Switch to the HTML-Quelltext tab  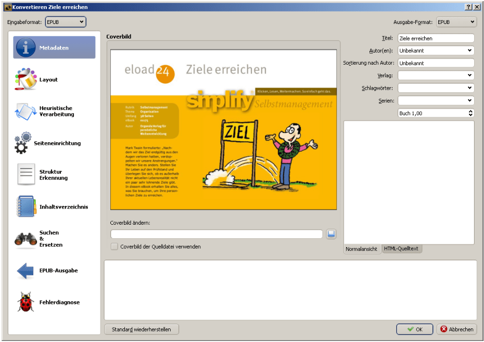tap(402, 249)
